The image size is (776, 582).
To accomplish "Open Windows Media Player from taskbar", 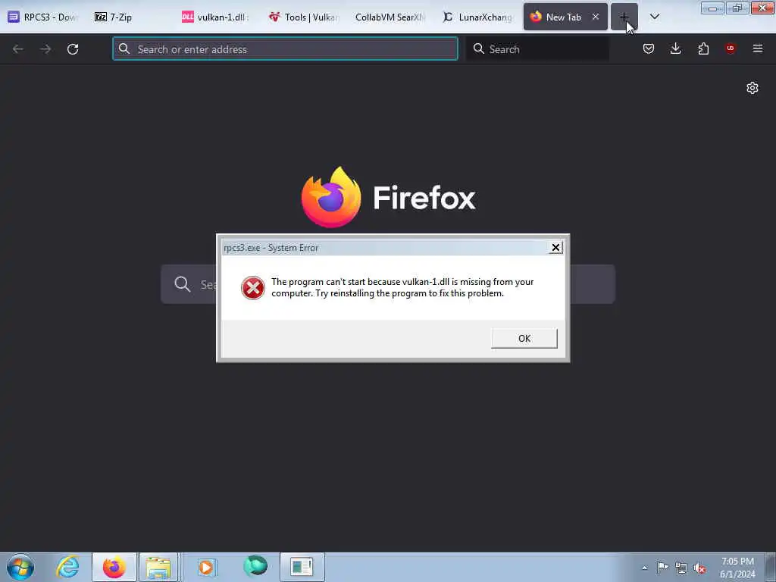I will [x=206, y=567].
